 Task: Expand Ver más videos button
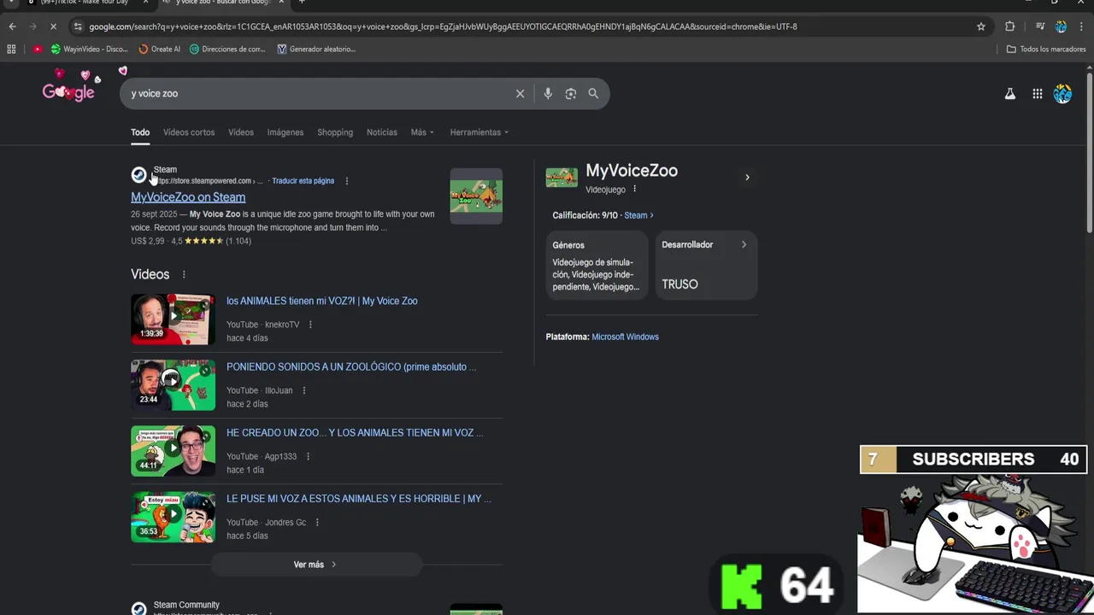click(x=316, y=565)
